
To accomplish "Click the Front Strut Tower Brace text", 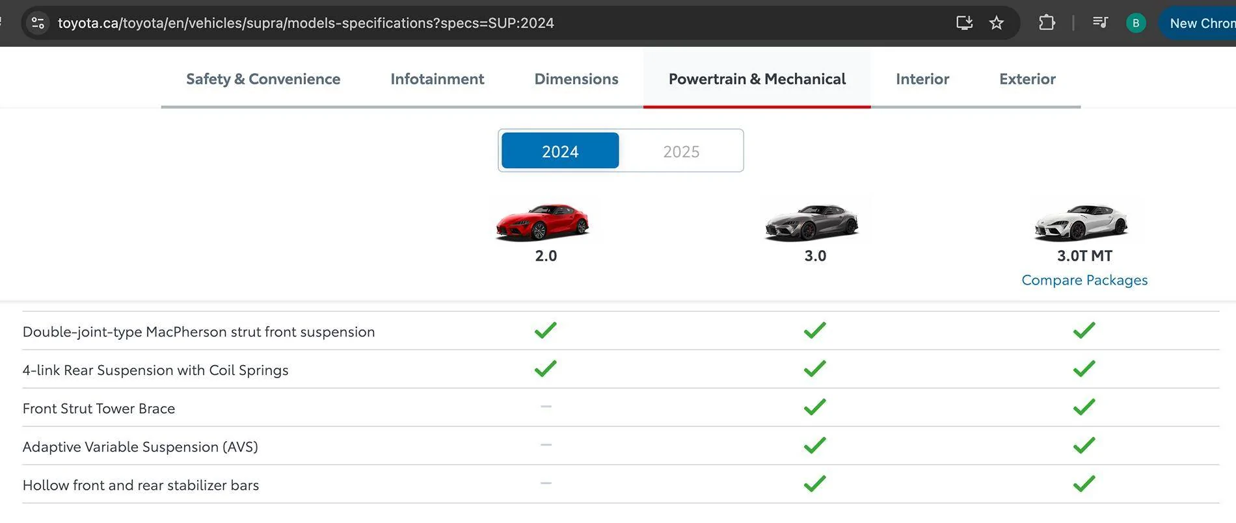I will pos(99,409).
